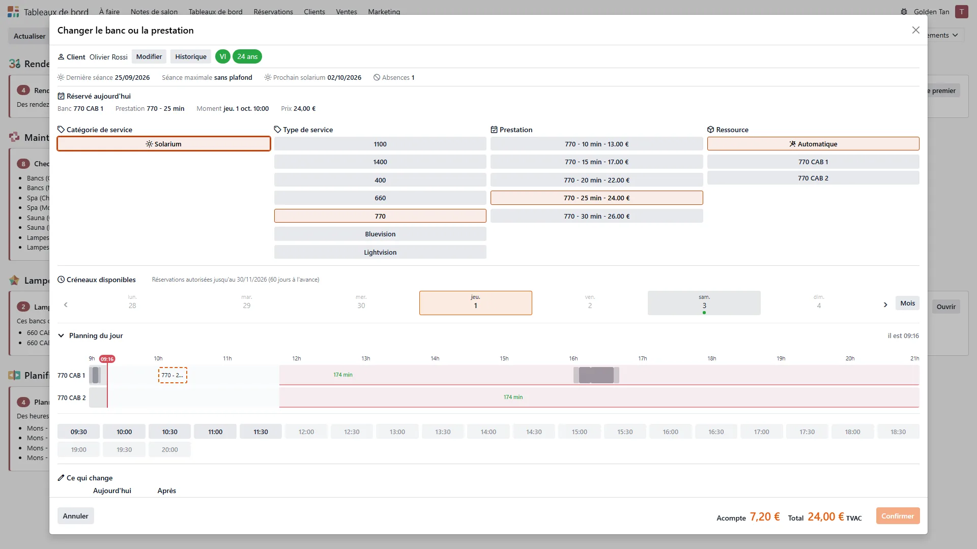
Task: Click the 09:16 current time marker
Action: coord(107,359)
